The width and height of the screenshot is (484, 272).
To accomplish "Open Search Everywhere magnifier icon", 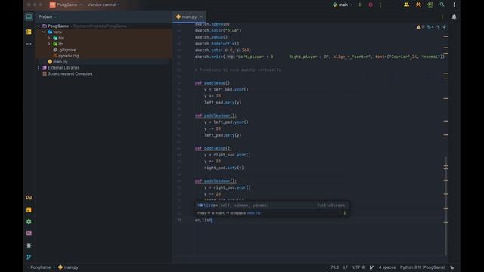I will (442, 5).
